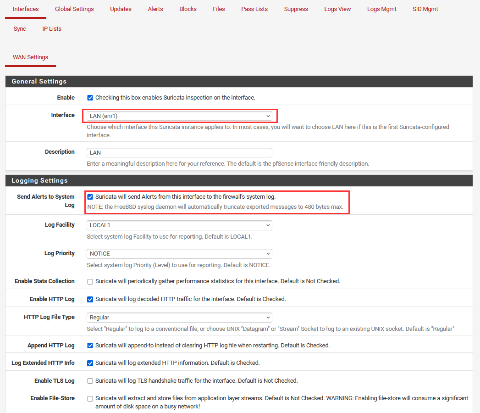Open the Pass Lists tab
480x413 pixels.
[x=254, y=9]
